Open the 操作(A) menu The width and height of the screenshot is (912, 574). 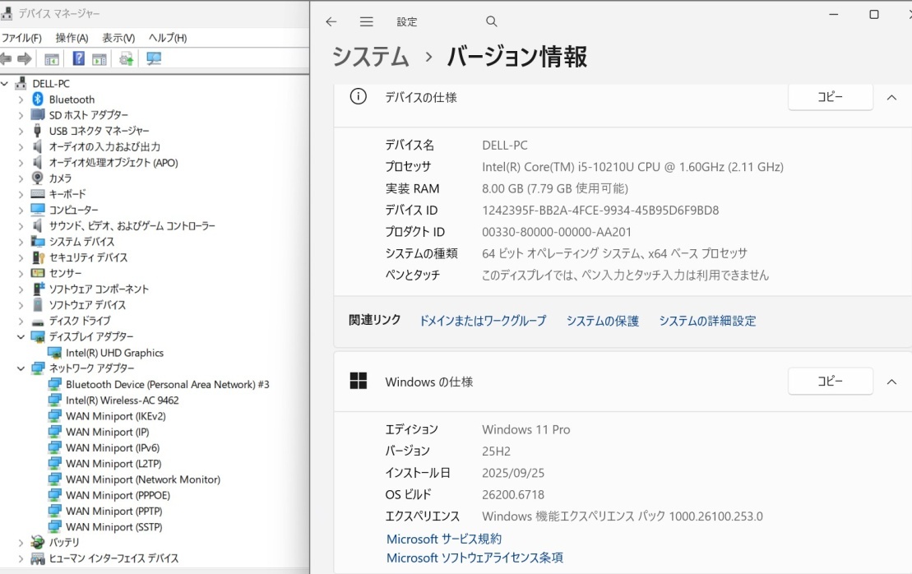click(72, 38)
